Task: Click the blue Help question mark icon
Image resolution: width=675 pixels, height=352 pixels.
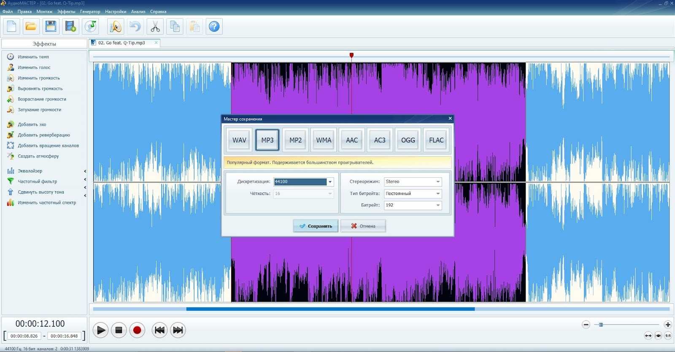Action: (x=214, y=27)
